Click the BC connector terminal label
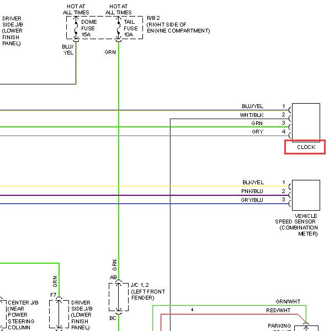 coord(113,318)
